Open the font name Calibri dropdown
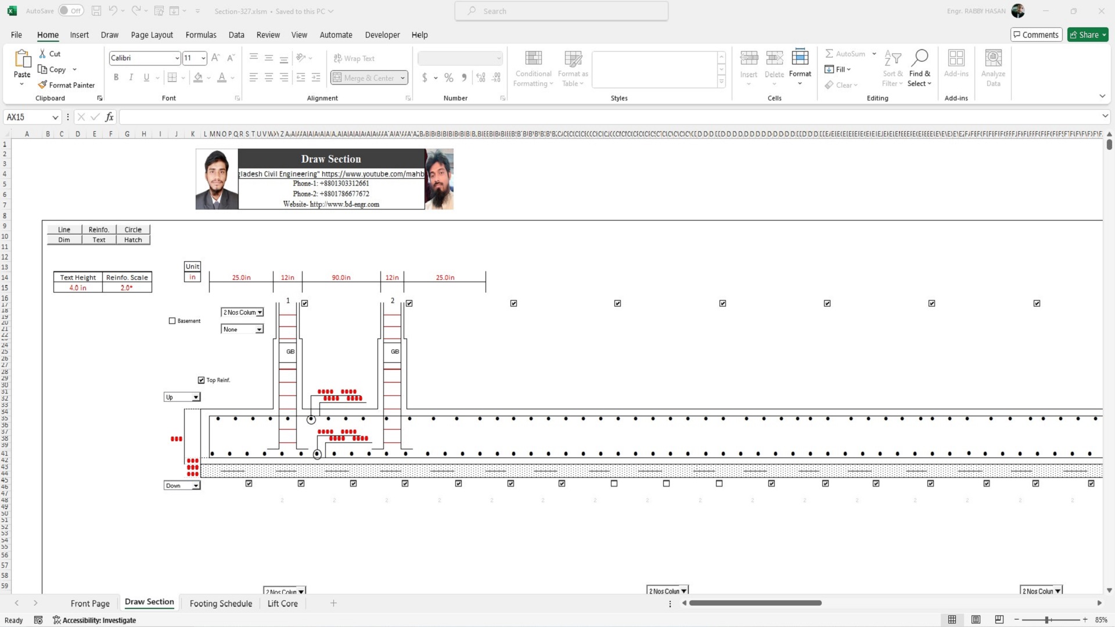The width and height of the screenshot is (1115, 627). click(177, 58)
